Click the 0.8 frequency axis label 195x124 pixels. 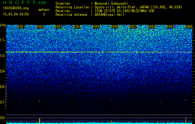coord(2,87)
